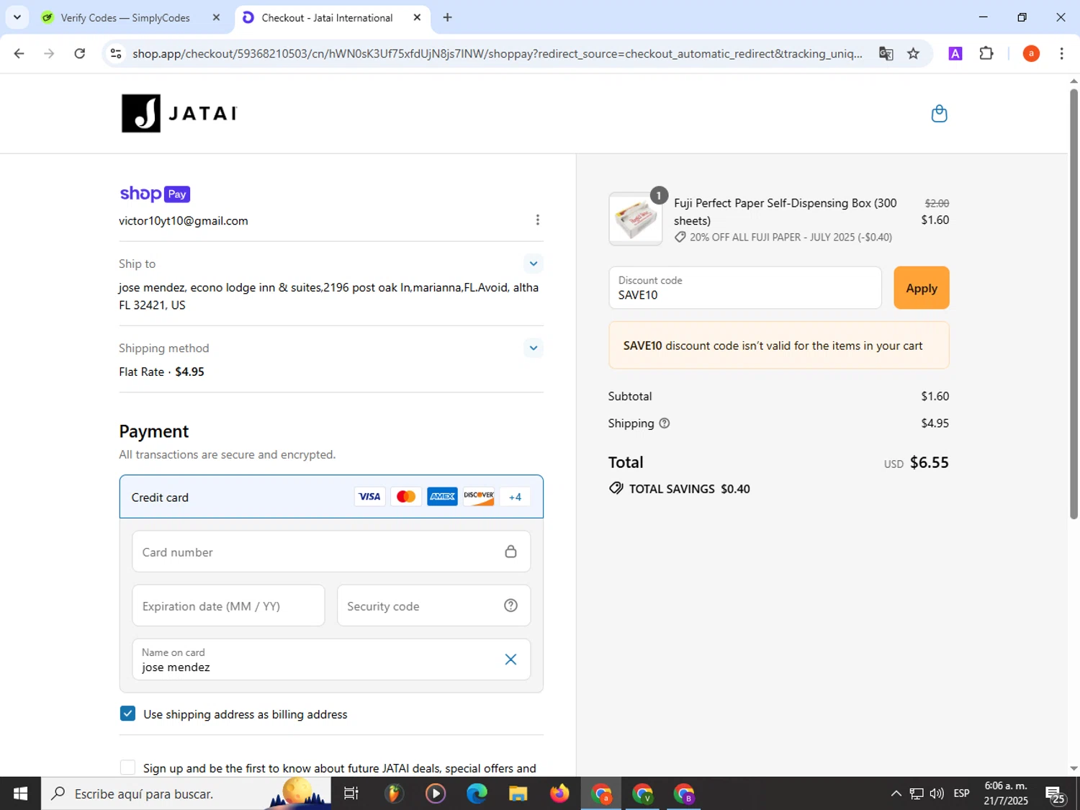Show the +4 additional payment methods
1080x810 pixels.
click(515, 497)
